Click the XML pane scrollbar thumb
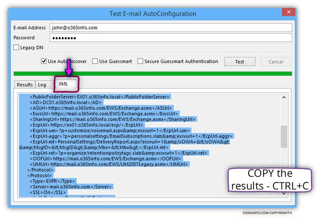Image resolution: width=322 pixels, height=224 pixels. click(284, 136)
